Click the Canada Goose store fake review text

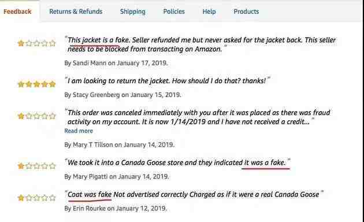click(x=177, y=162)
